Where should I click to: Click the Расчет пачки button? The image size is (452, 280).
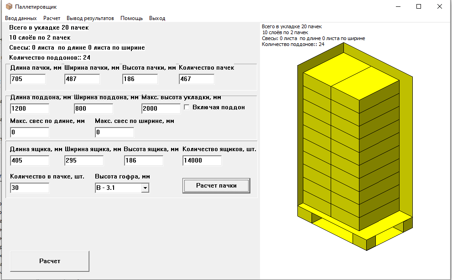(x=216, y=186)
